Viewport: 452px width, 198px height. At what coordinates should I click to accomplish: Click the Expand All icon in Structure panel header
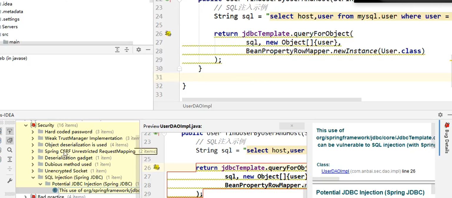pyautogui.click(x=117, y=50)
